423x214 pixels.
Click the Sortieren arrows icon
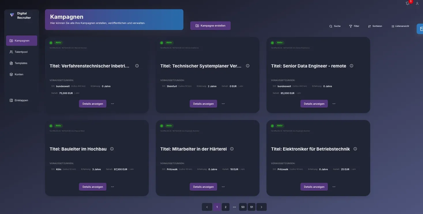369,26
